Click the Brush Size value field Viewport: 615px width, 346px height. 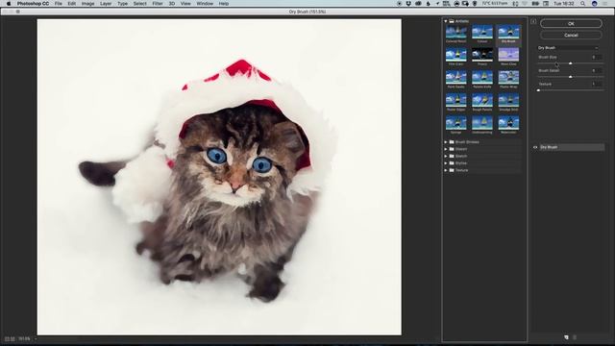pos(596,58)
